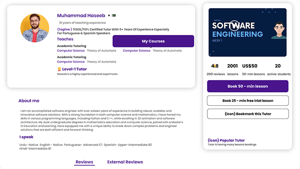The image size is (300, 169).
Task: Open Muhammad Haseeb's round profile photo
Action: (x=35, y=28)
